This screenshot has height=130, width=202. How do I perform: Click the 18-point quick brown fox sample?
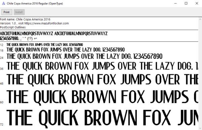click(66, 50)
